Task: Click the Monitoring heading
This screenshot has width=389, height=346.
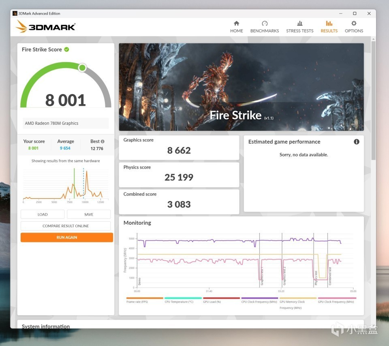Action: [137, 223]
